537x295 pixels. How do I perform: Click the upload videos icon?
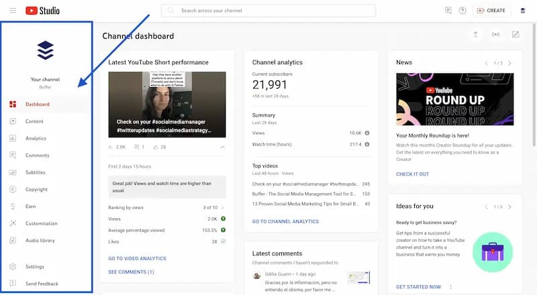click(x=476, y=35)
